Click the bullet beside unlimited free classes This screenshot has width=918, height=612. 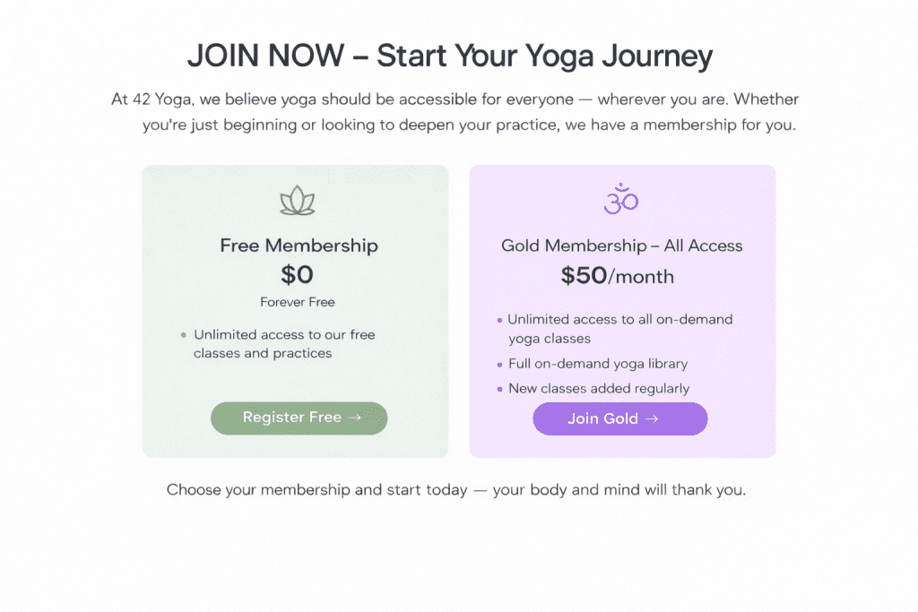point(184,334)
